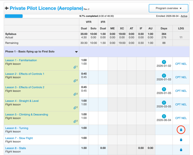Click CPT NEL in the Lesson 3 row
Screen dimensions: 193x155
181,91
